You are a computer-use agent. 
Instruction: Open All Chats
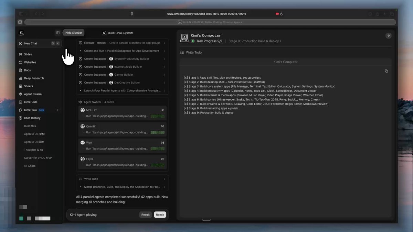[x=30, y=166]
